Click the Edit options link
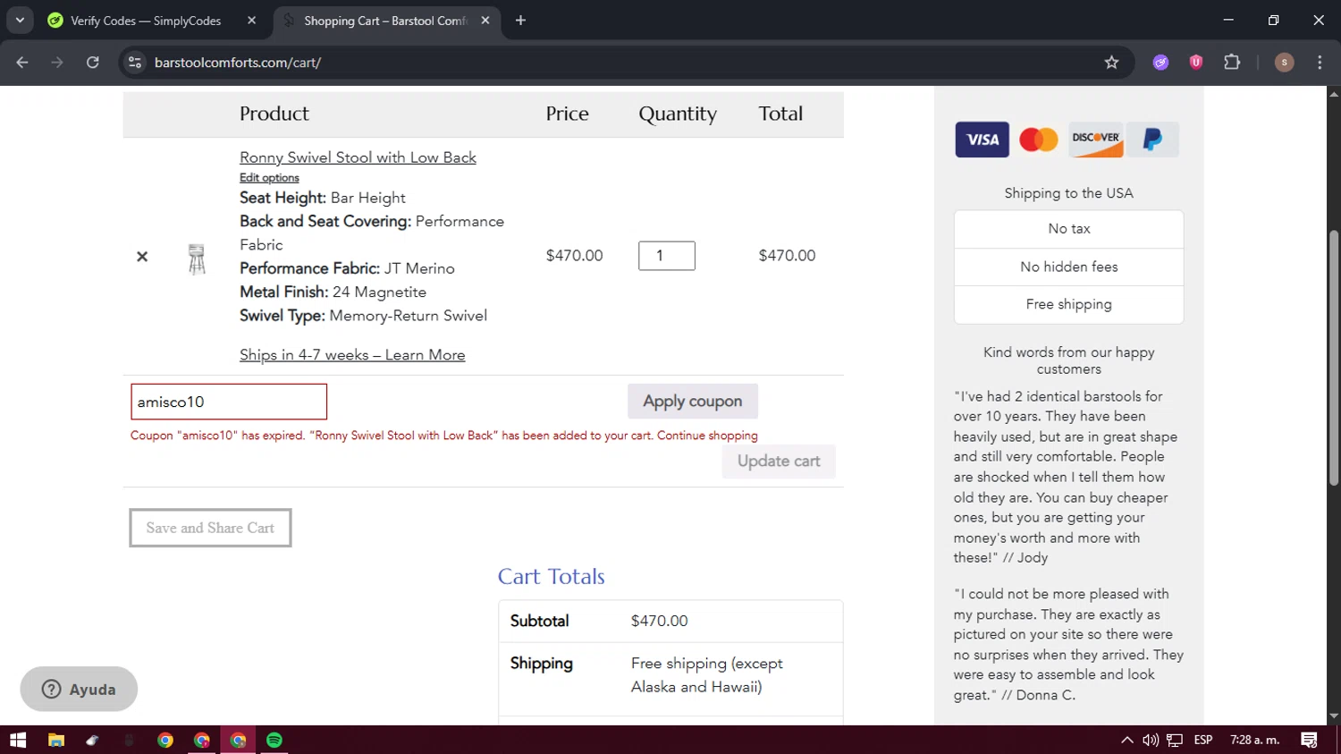 click(269, 178)
